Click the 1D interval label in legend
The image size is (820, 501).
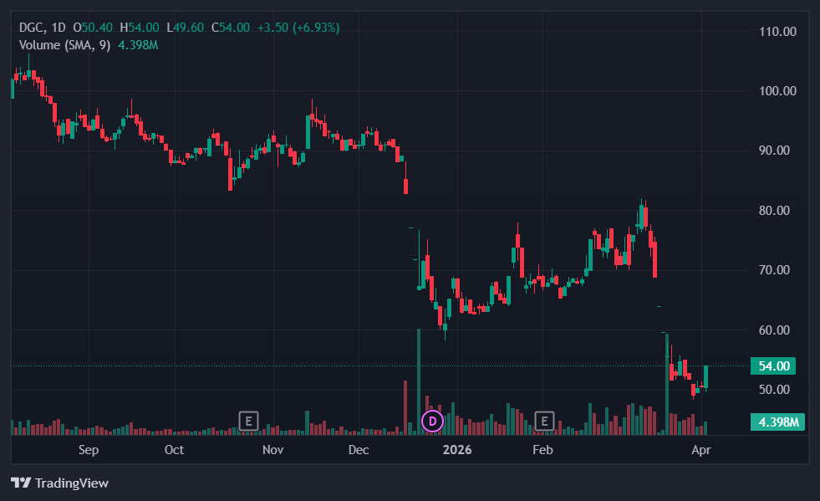(58, 28)
